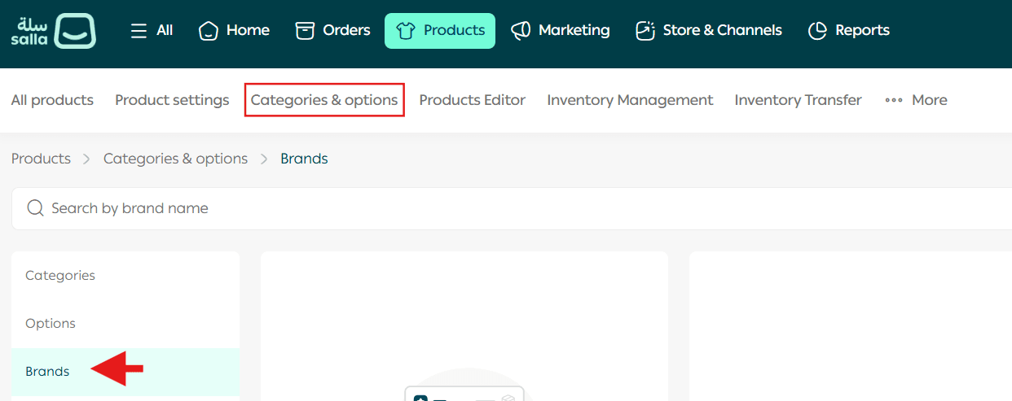Go to Inventory Management tab
This screenshot has width=1012, height=401.
pos(630,100)
